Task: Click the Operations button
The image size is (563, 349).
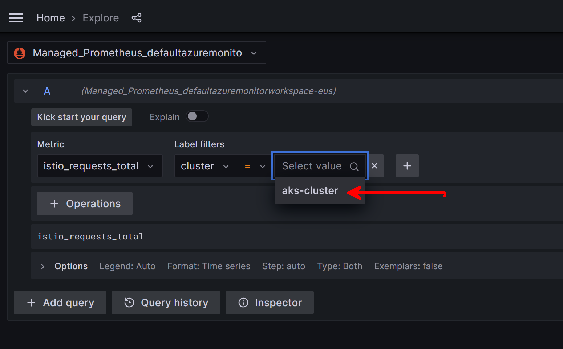Action: click(x=85, y=204)
